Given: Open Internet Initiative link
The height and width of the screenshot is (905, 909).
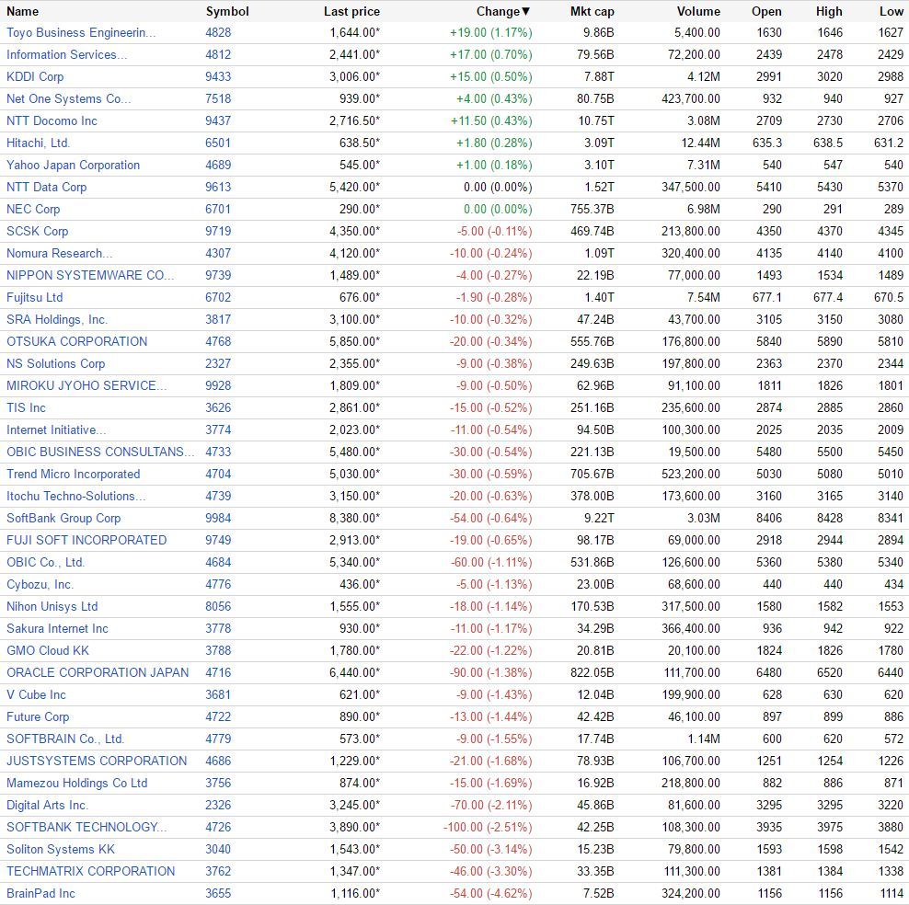Looking at the screenshot, I should [x=56, y=430].
